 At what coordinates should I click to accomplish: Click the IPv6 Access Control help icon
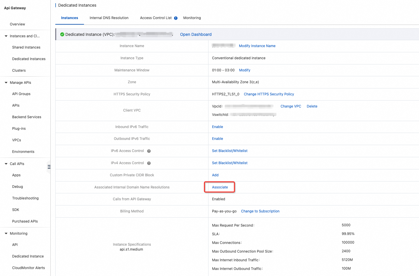pyautogui.click(x=149, y=151)
